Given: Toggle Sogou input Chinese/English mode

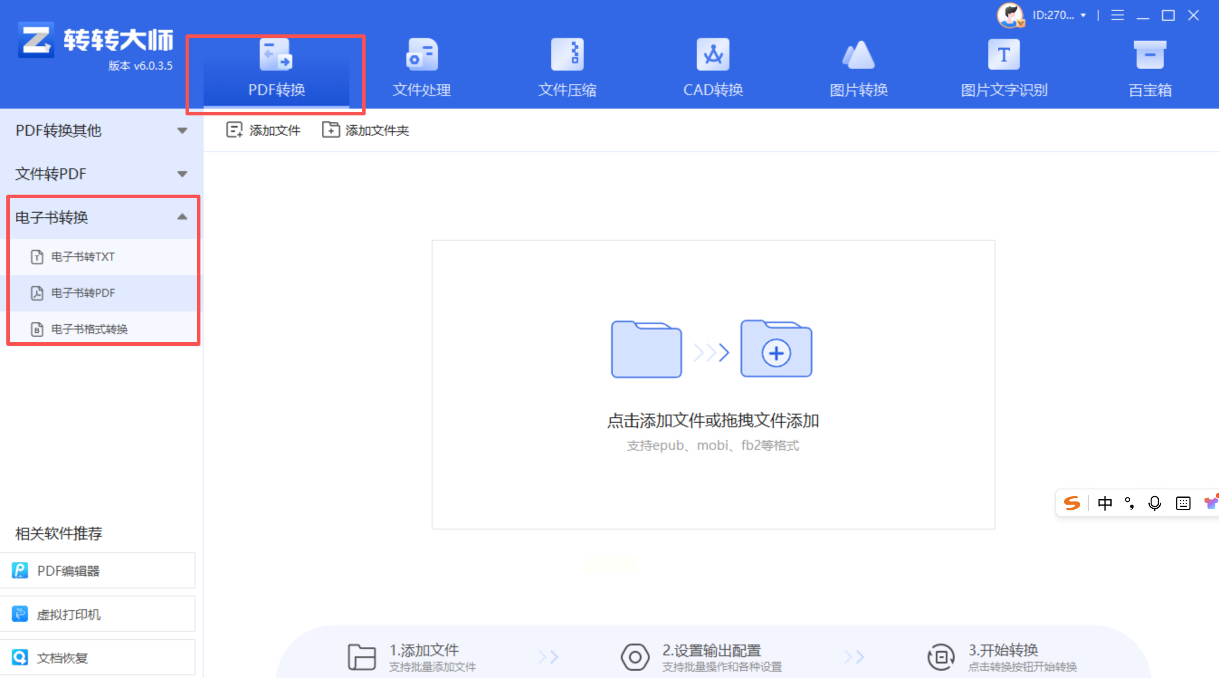Looking at the screenshot, I should pyautogui.click(x=1105, y=503).
